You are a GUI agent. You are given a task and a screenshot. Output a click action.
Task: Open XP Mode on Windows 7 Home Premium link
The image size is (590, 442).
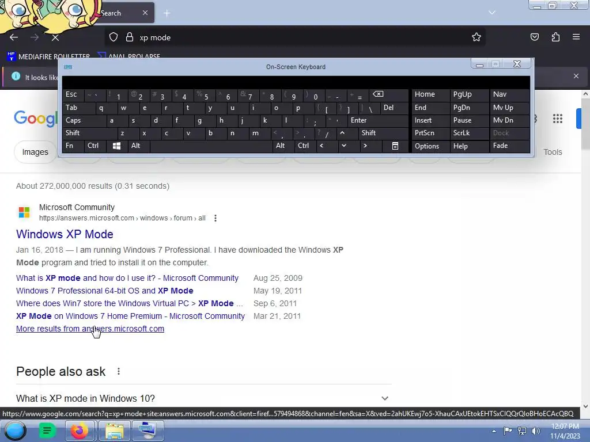(x=130, y=316)
